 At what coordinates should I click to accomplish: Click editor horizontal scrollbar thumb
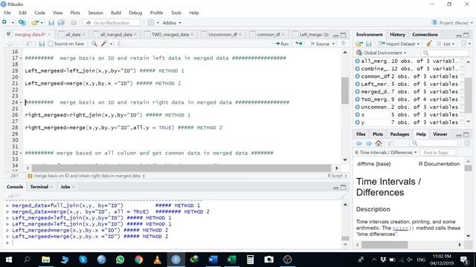[181, 168]
